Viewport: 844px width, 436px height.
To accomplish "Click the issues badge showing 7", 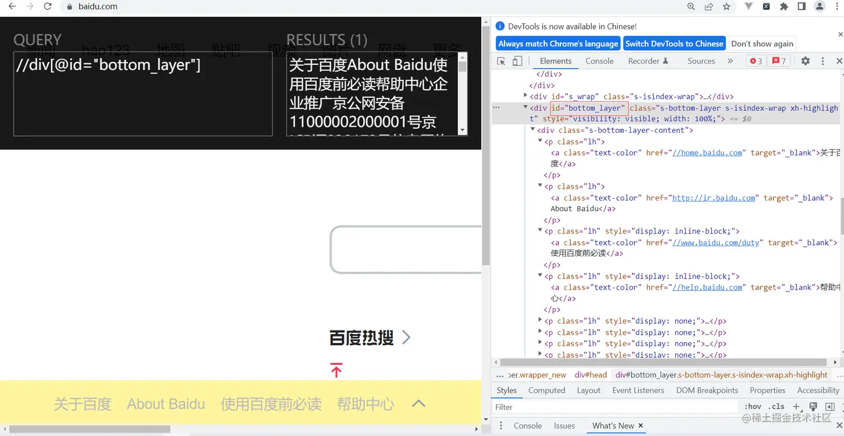I will pos(779,61).
